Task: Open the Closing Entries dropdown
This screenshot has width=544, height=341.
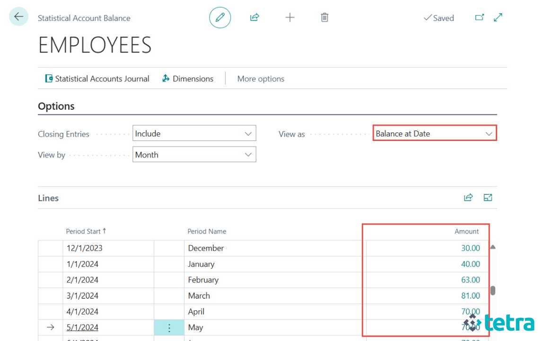Action: pyautogui.click(x=248, y=133)
